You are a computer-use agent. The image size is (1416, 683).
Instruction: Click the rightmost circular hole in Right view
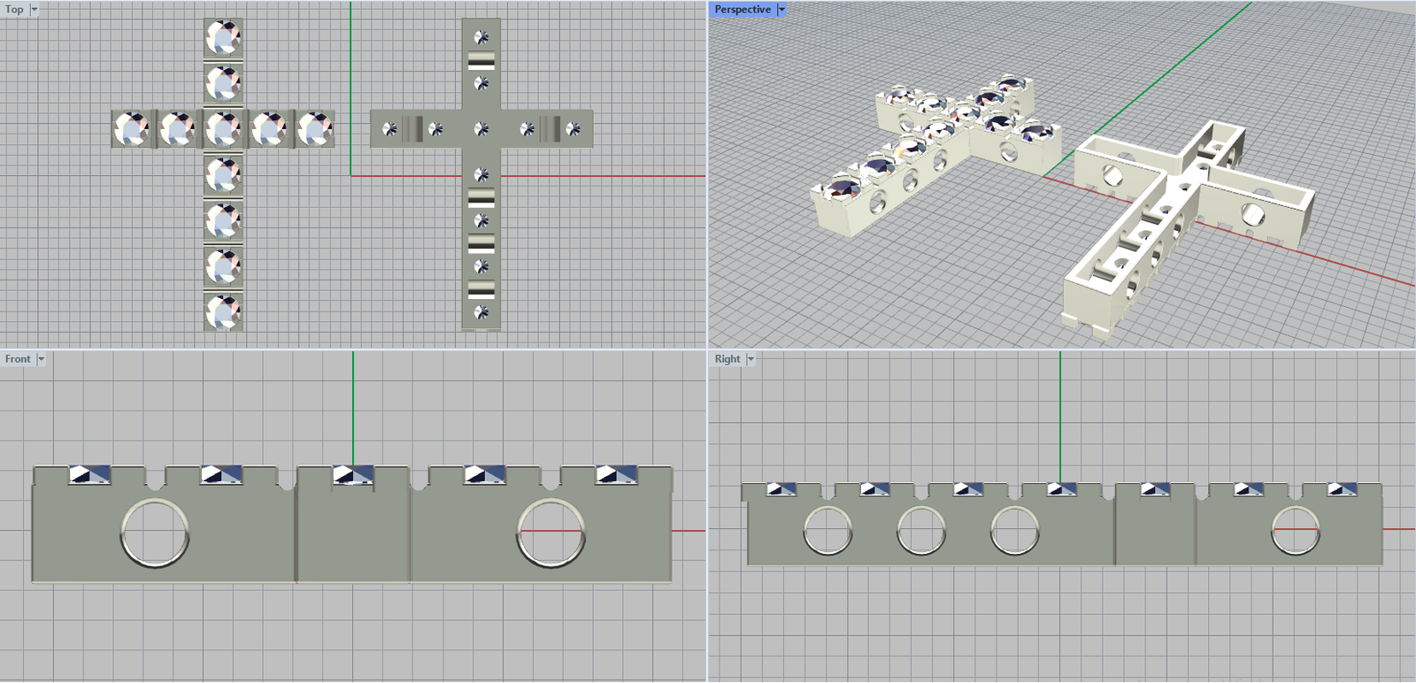tap(1295, 532)
